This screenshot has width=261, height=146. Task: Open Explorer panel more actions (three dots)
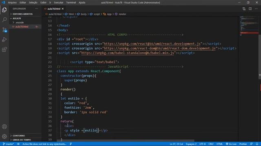[36, 9]
